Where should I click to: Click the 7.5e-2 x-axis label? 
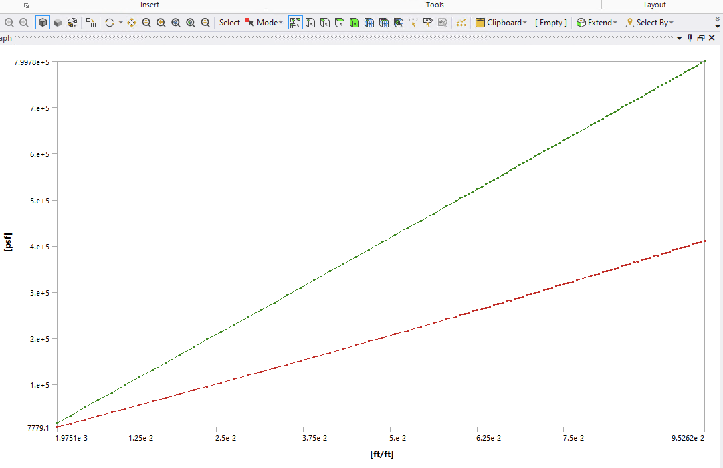tap(573, 438)
